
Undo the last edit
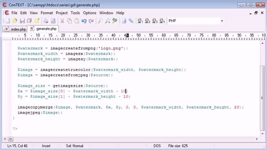click(84, 21)
